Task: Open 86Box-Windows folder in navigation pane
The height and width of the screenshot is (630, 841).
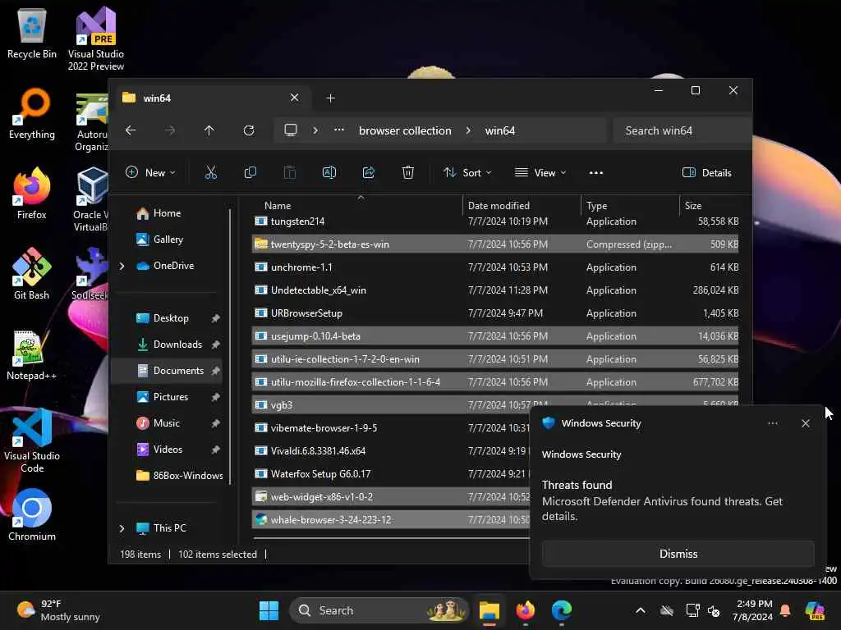Action: click(179, 476)
